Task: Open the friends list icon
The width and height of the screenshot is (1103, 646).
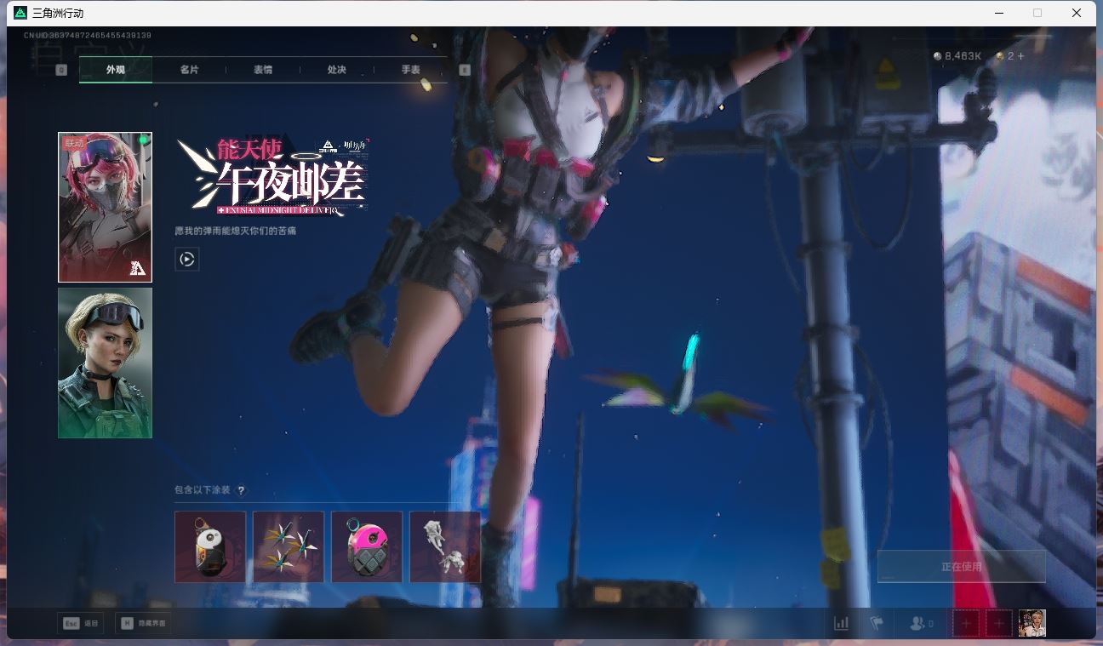Action: [x=920, y=624]
